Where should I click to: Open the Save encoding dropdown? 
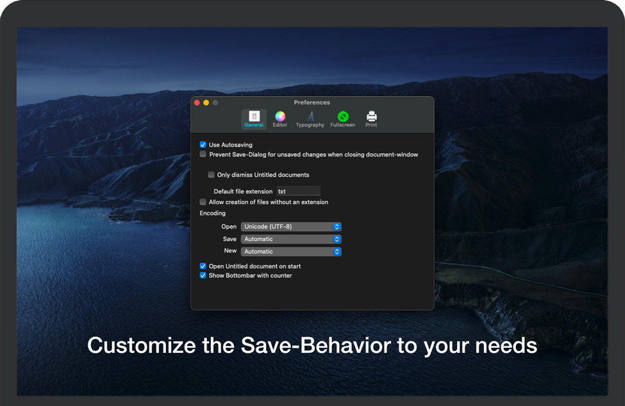[291, 240]
